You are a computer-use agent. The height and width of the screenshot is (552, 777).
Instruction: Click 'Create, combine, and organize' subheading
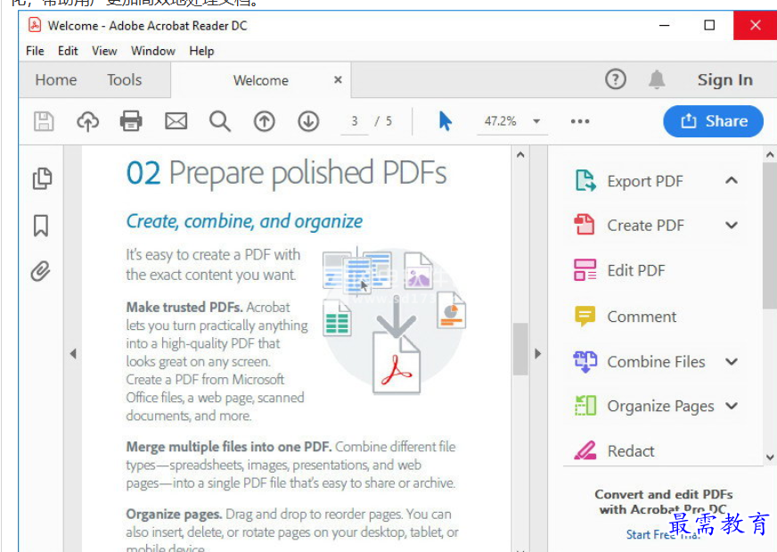click(x=244, y=221)
